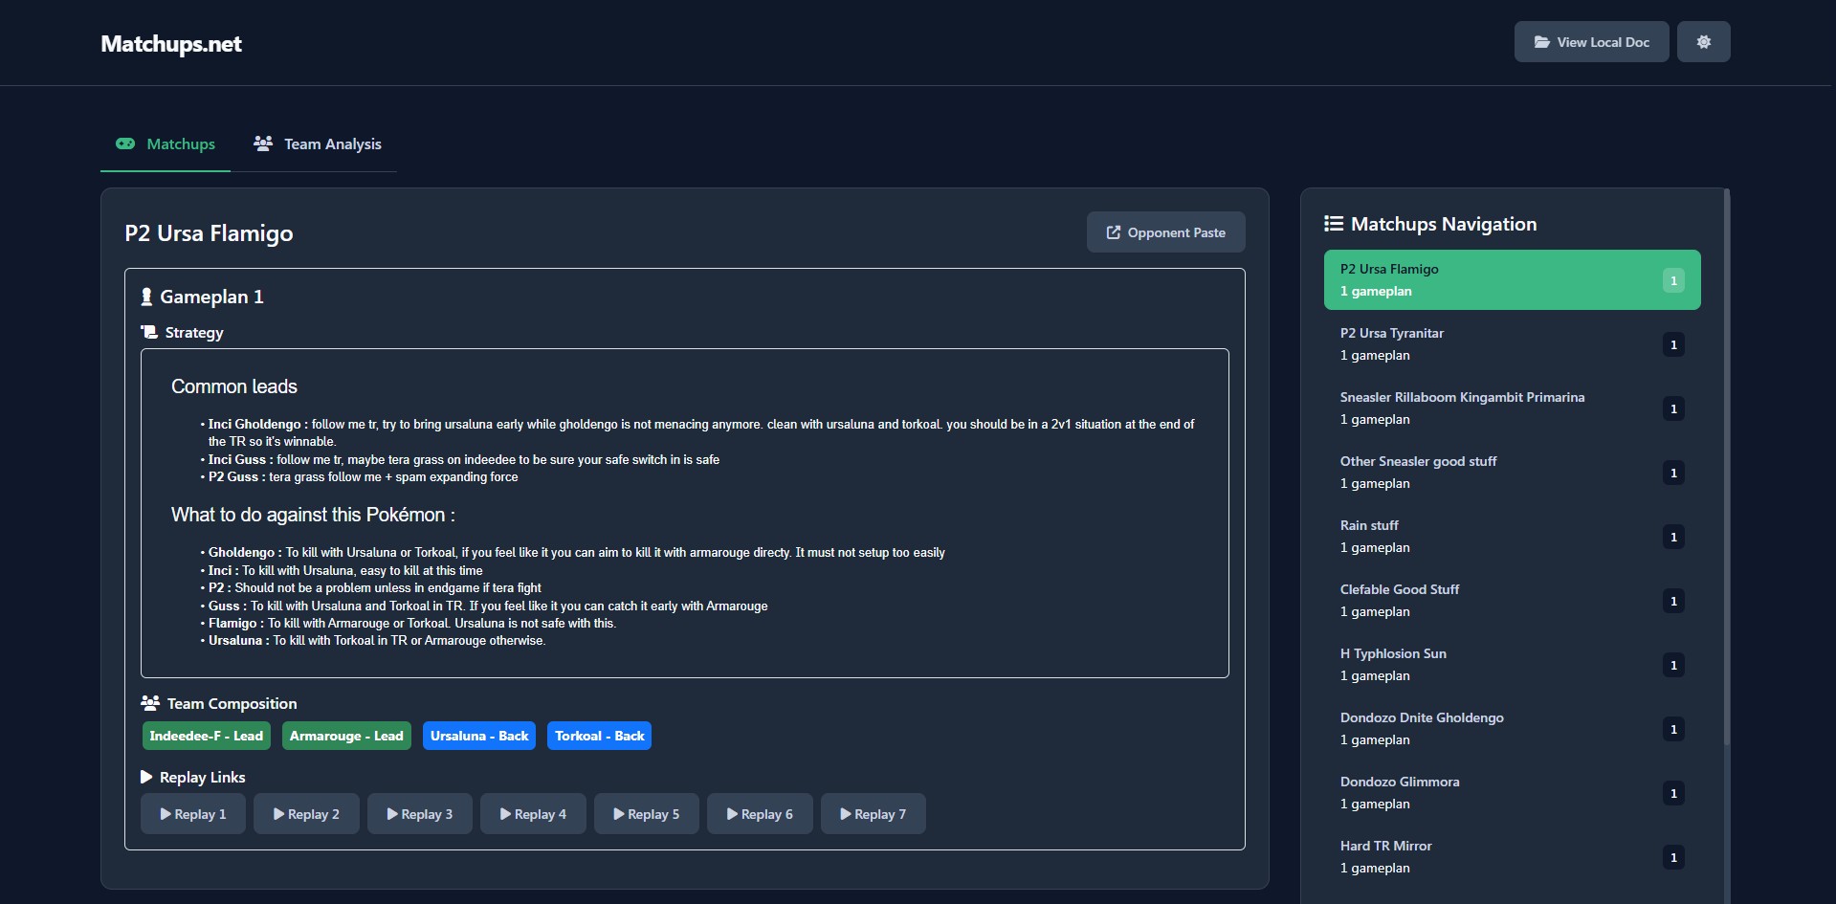1836x904 pixels.
Task: Click the P2 Ursa Flamigo page title
Action: click(209, 233)
